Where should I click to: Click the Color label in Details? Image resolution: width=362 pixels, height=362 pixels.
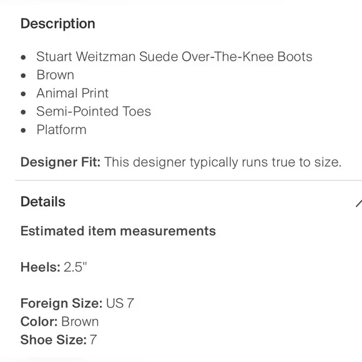[39, 321]
